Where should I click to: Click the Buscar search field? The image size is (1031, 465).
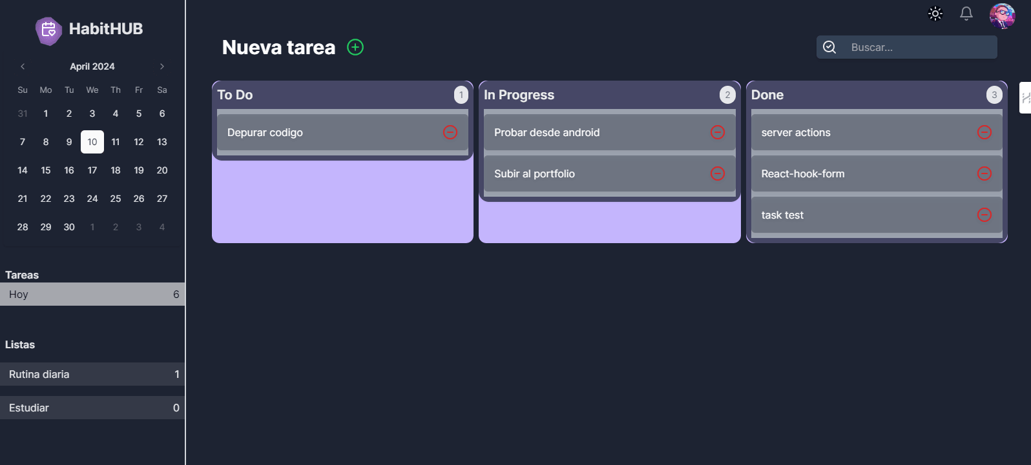[x=906, y=47]
